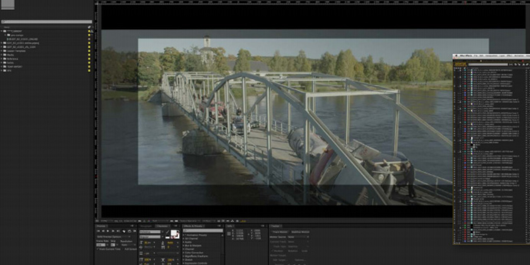Toggle the From Current Time checkbox

pyautogui.click(x=98, y=249)
